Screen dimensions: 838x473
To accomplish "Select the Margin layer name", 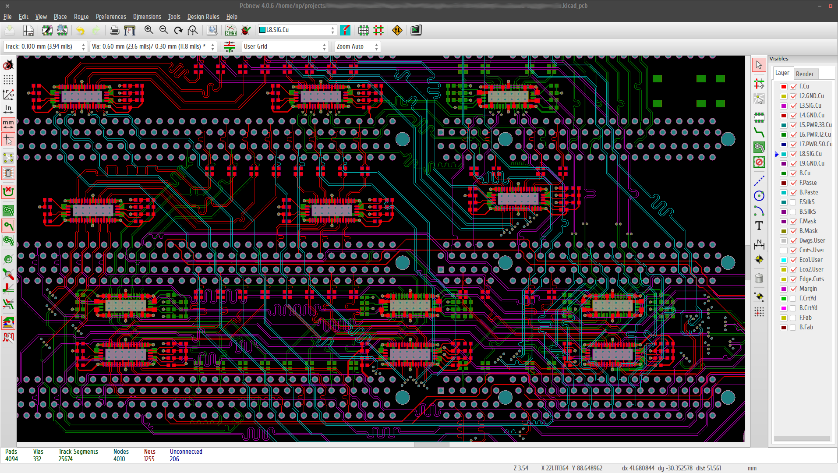I will [808, 289].
